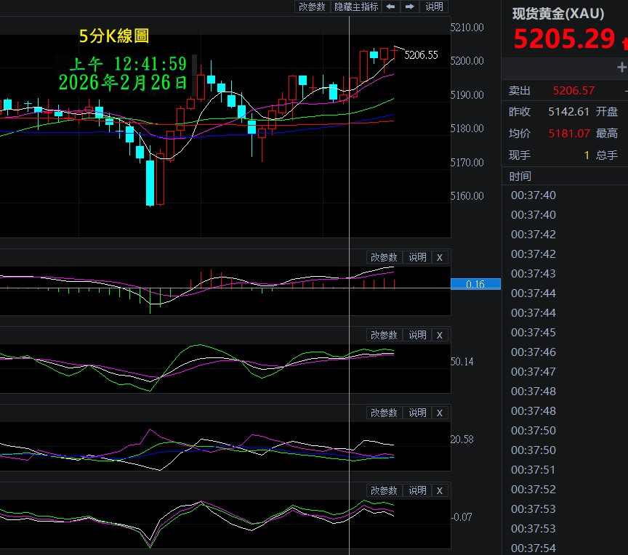Open 说明 for the main chart

click(x=434, y=7)
